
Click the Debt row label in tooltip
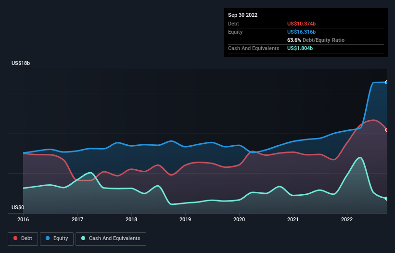tap(233, 24)
